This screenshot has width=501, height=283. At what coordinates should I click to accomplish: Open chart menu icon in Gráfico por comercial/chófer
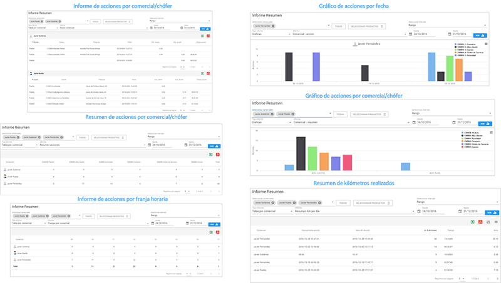[x=492, y=132]
